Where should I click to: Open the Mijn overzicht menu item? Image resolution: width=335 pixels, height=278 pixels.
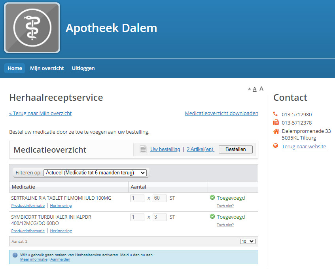coord(47,68)
